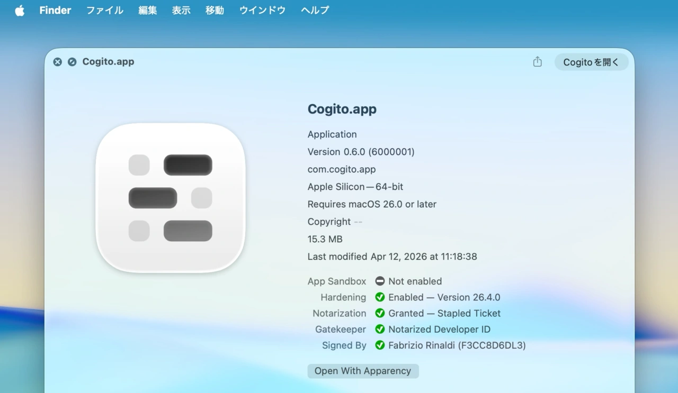Select the 移動 menu
This screenshot has height=393, width=678.
[215, 11]
